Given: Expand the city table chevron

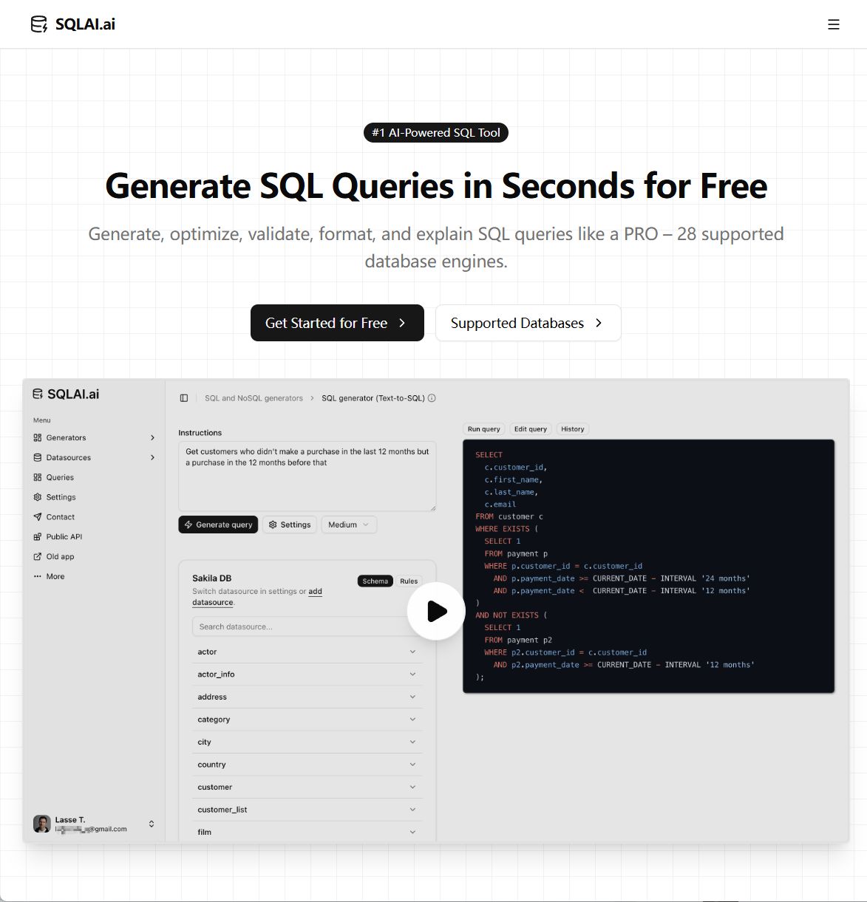Looking at the screenshot, I should tap(412, 742).
